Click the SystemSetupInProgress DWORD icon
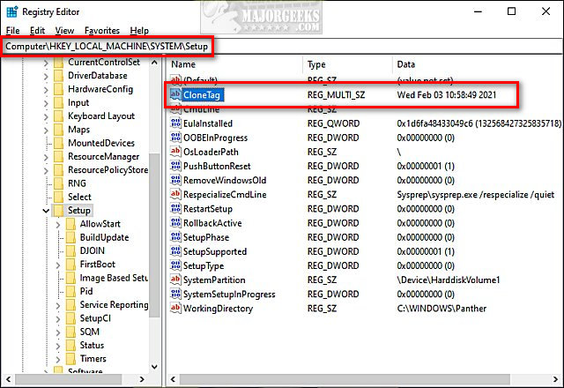This screenshot has width=564, height=388. (175, 294)
